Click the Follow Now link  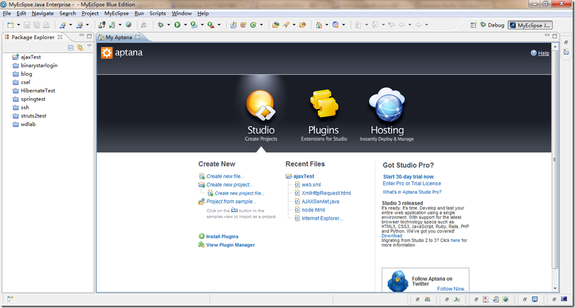pos(452,289)
